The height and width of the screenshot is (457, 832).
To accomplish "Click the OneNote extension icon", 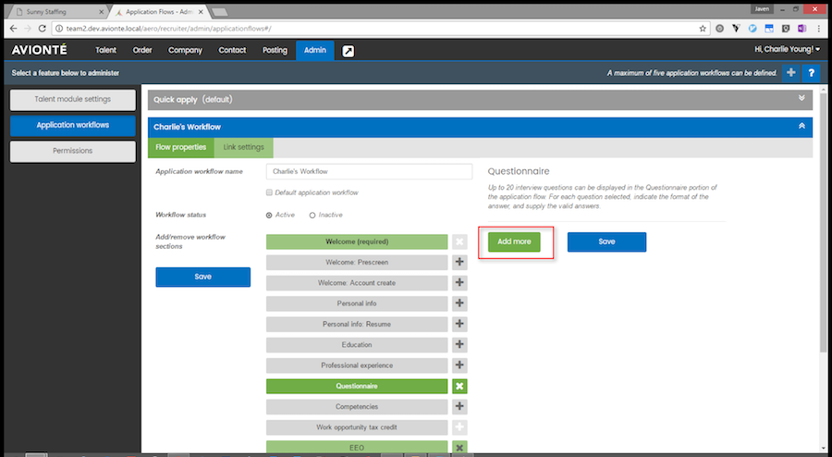I will click(x=801, y=29).
